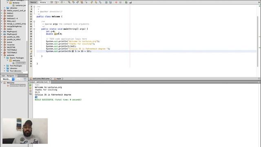
Task: Switch to the Source editor view
Action: pos(33,2)
